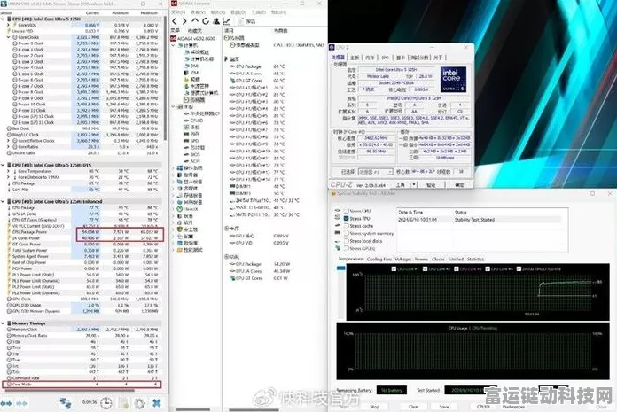Open HWiNFO sensor settings gear icon

139,403
